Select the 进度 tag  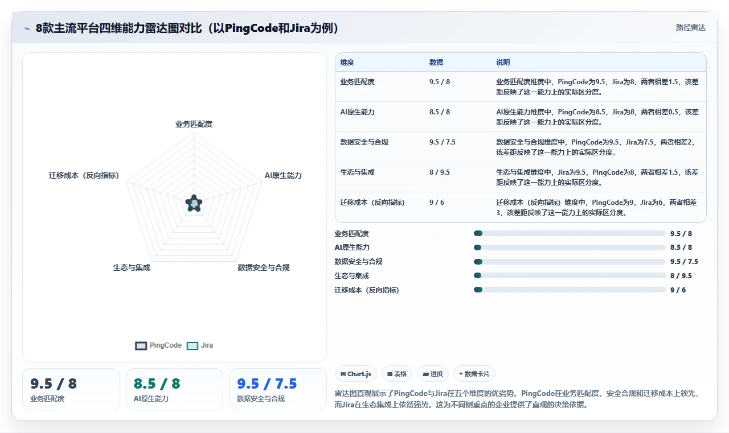coord(433,374)
